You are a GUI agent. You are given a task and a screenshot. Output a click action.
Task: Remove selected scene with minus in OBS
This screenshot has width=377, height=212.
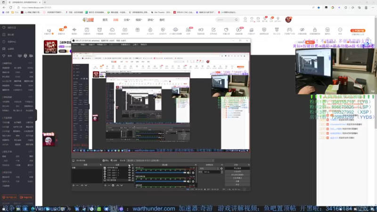pyautogui.click(x=77, y=185)
